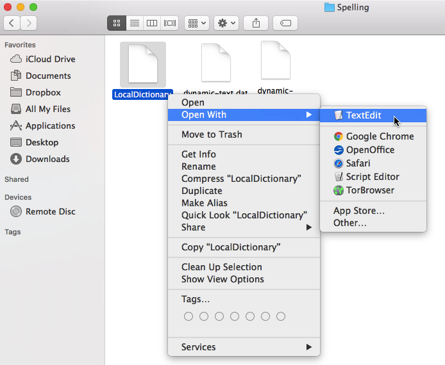Select the LocalDictionary file icon
Viewport: 445px width, 365px height.
tap(143, 65)
